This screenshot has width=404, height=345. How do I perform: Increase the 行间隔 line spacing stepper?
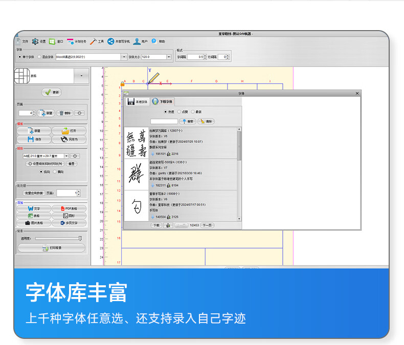(228, 56)
